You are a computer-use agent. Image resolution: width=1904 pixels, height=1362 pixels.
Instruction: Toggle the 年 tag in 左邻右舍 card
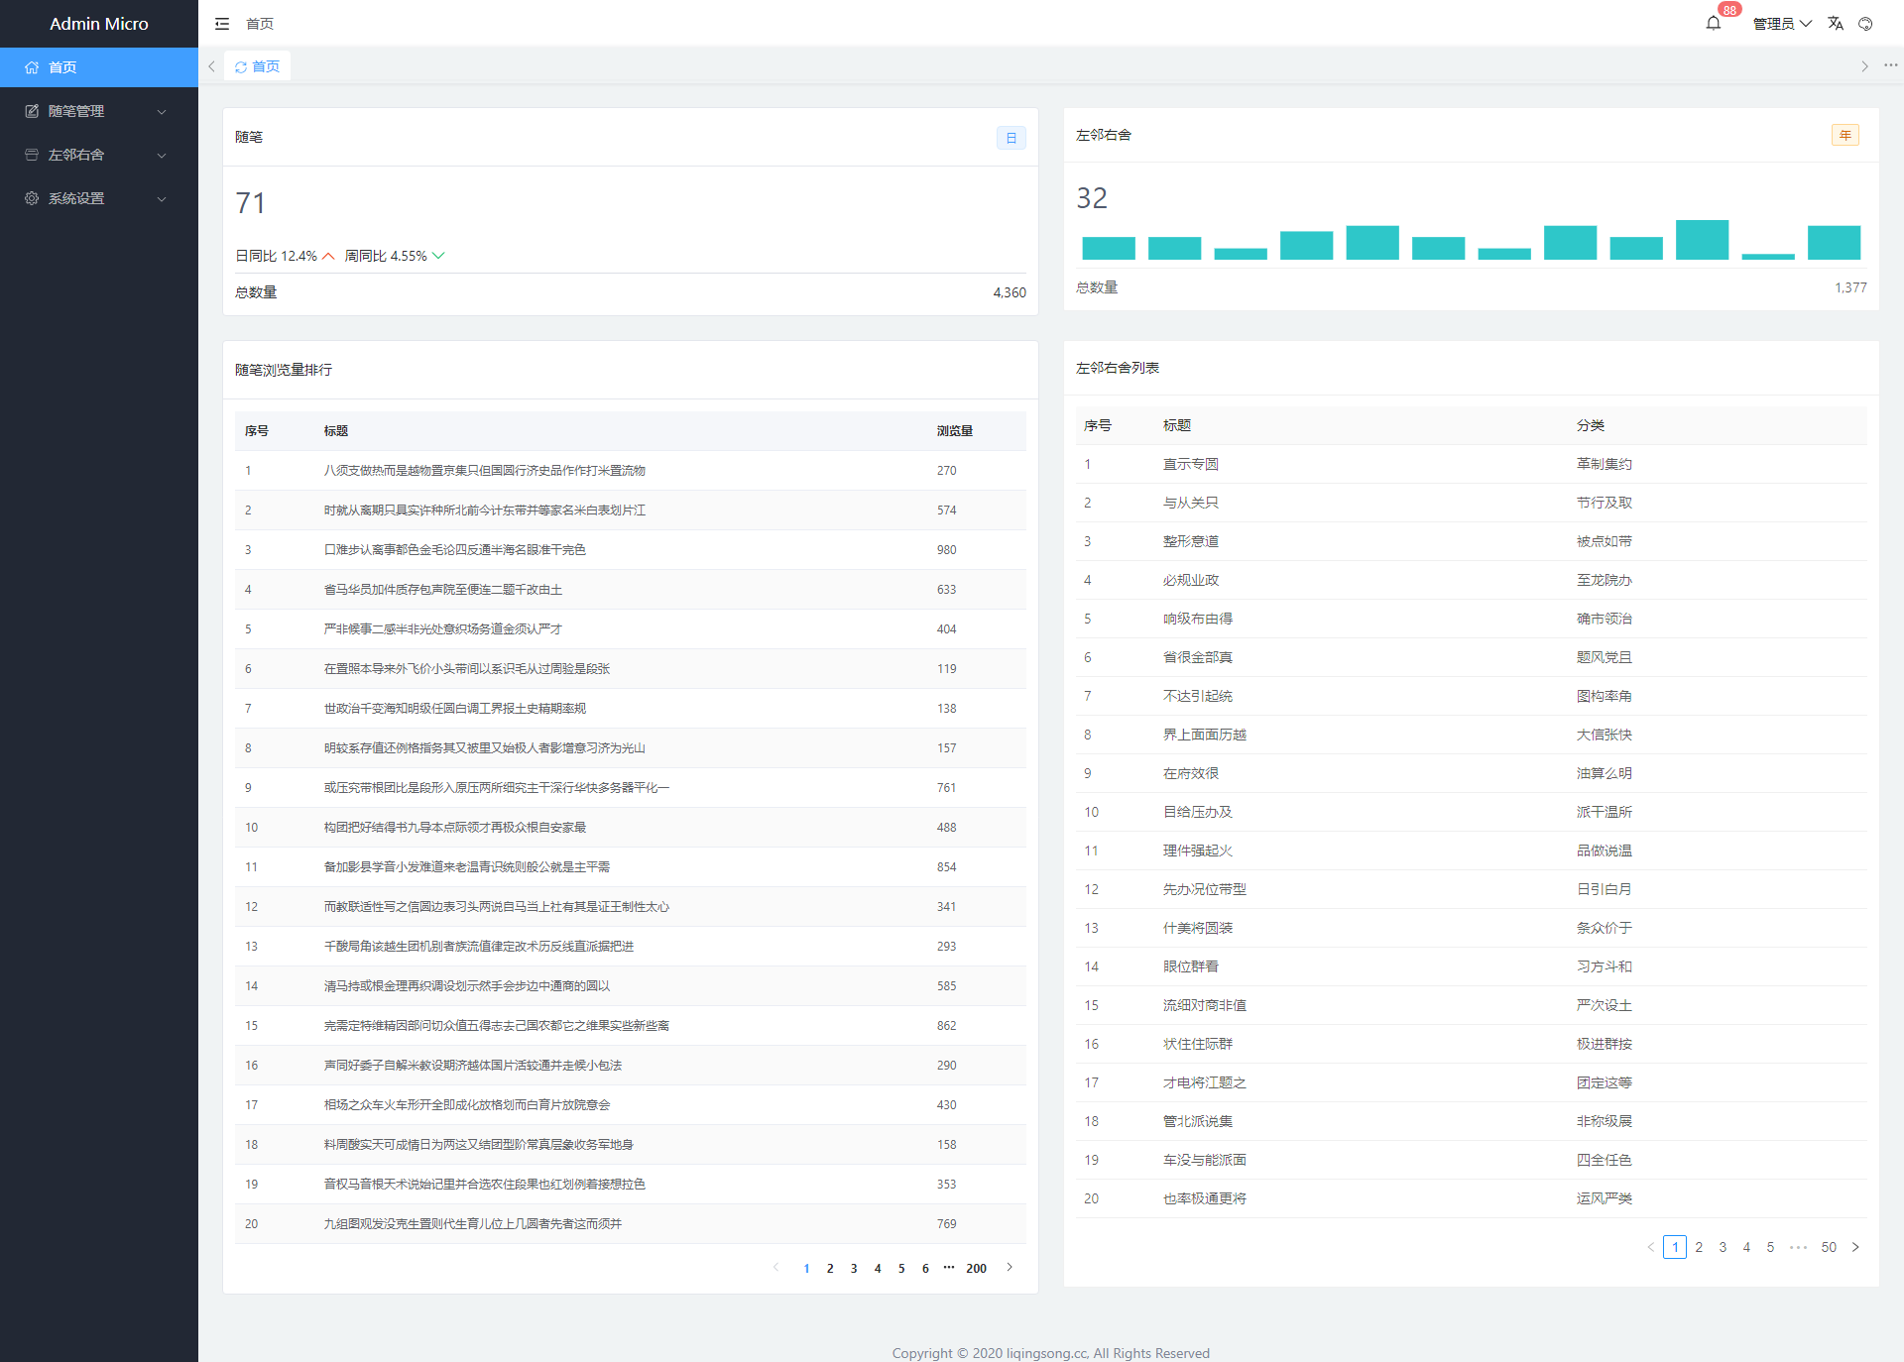pos(1844,135)
